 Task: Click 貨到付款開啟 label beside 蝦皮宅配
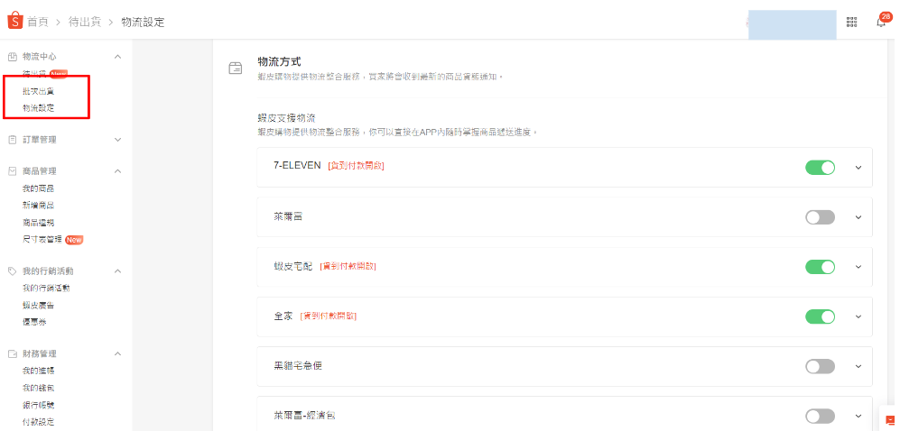(348, 267)
